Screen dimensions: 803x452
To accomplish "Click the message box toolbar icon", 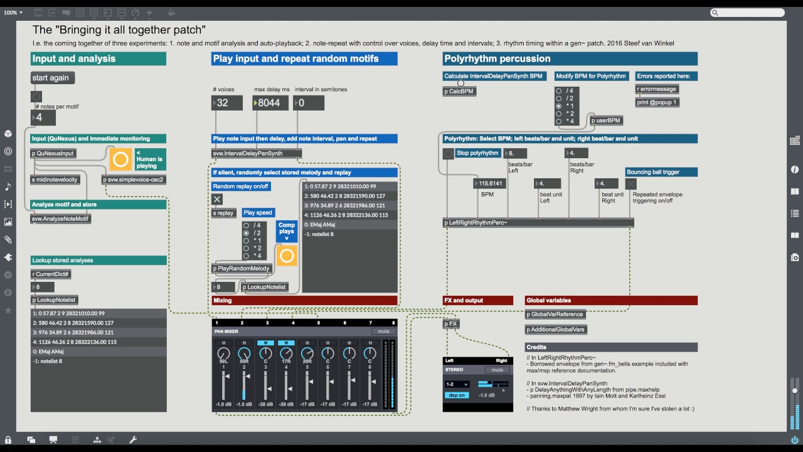I will [x=53, y=13].
